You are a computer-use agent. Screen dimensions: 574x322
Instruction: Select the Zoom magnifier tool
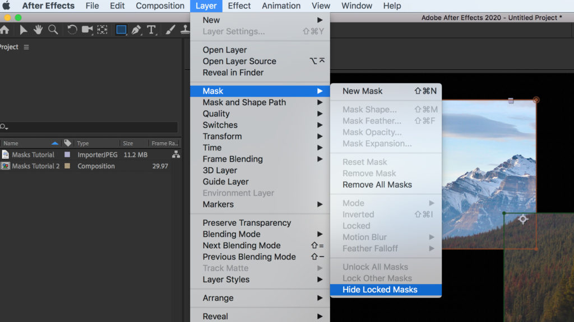53,30
